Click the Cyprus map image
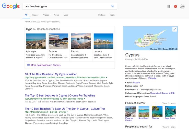 (x=150, y=38)
